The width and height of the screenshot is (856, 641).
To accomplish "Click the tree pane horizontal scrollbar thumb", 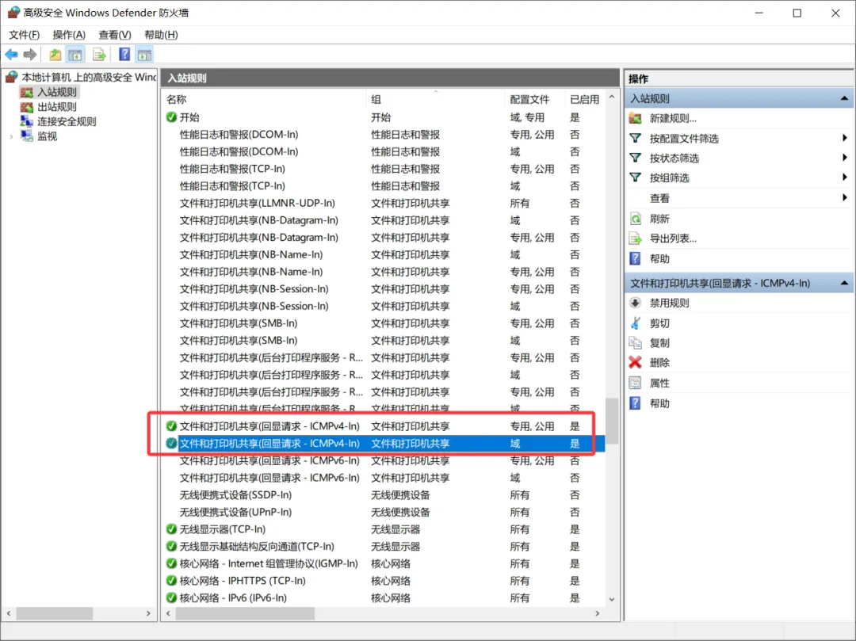I will tap(54, 614).
